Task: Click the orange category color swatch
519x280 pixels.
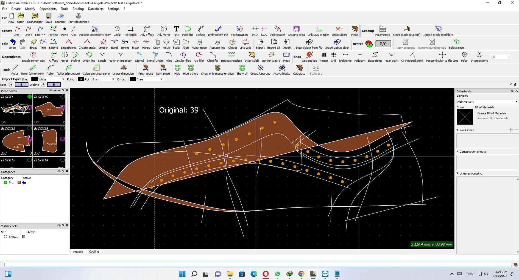Action: tap(19, 183)
